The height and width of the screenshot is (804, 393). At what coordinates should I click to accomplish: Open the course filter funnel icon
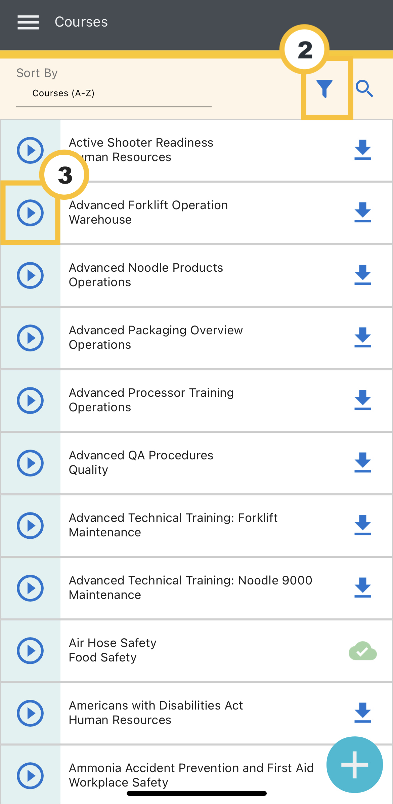pyautogui.click(x=324, y=88)
